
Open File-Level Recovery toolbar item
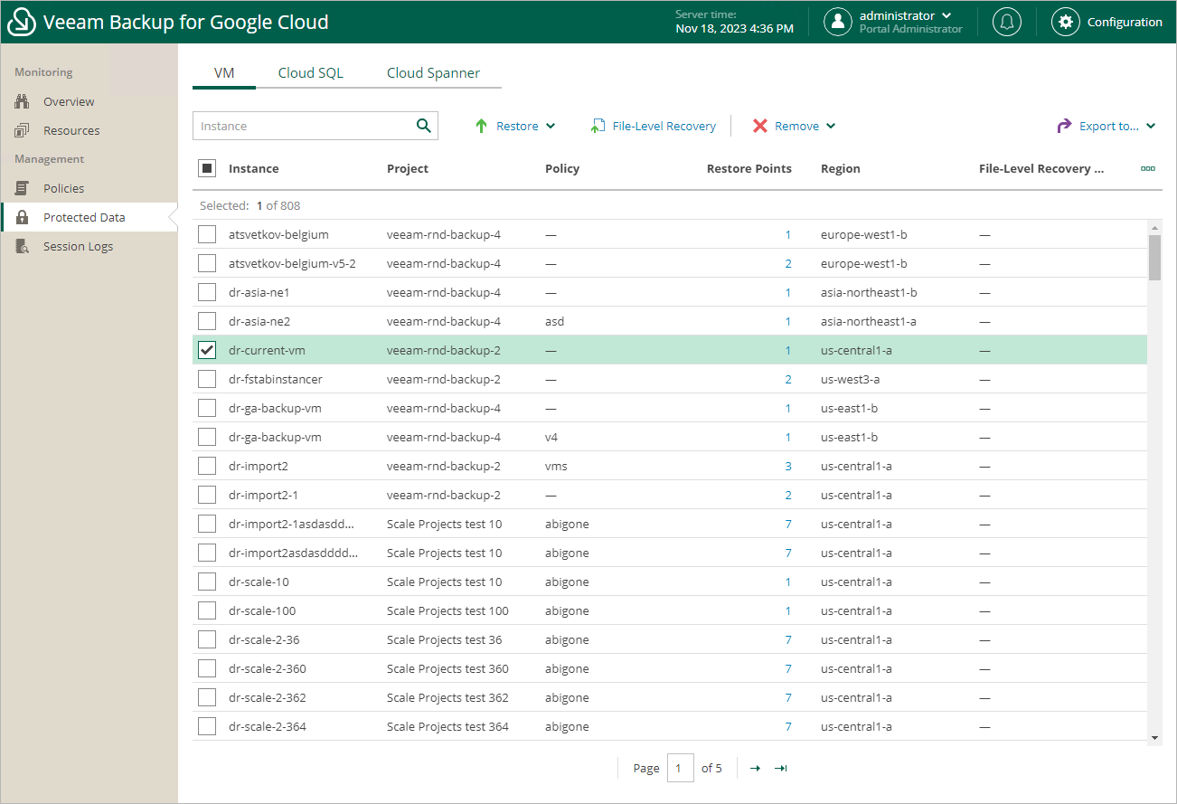pos(654,126)
